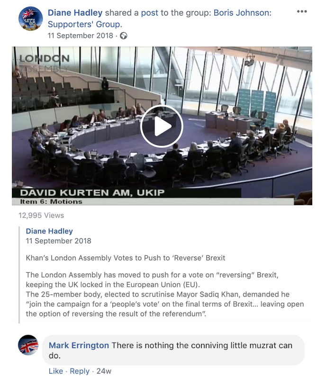Click the quoted post headline about Reverse Brexit

point(126,258)
